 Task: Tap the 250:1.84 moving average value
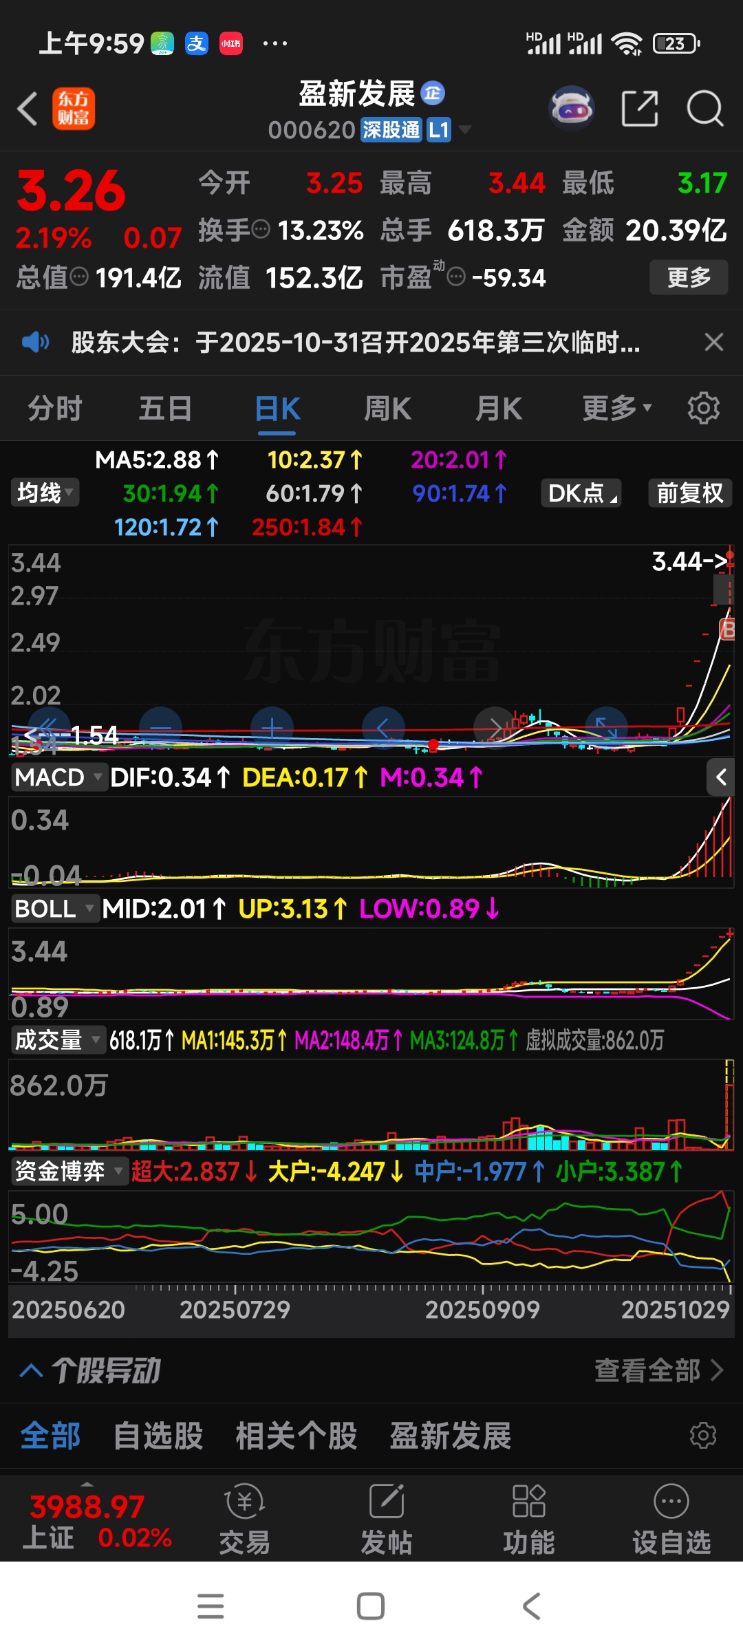(x=307, y=527)
